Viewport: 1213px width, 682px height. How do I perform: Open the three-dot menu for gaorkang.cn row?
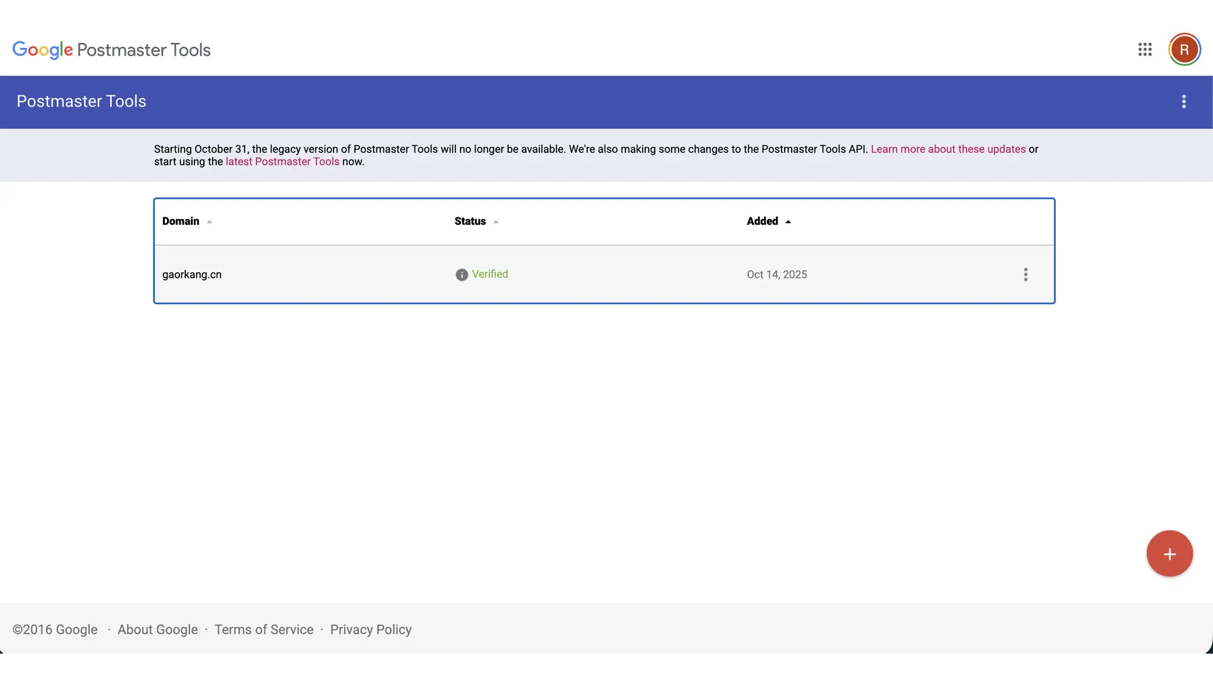(1025, 275)
